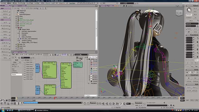Click the Explorer vertical scrollbar
Image resolution: width=199 pixels, height=112 pixels.
96,30
